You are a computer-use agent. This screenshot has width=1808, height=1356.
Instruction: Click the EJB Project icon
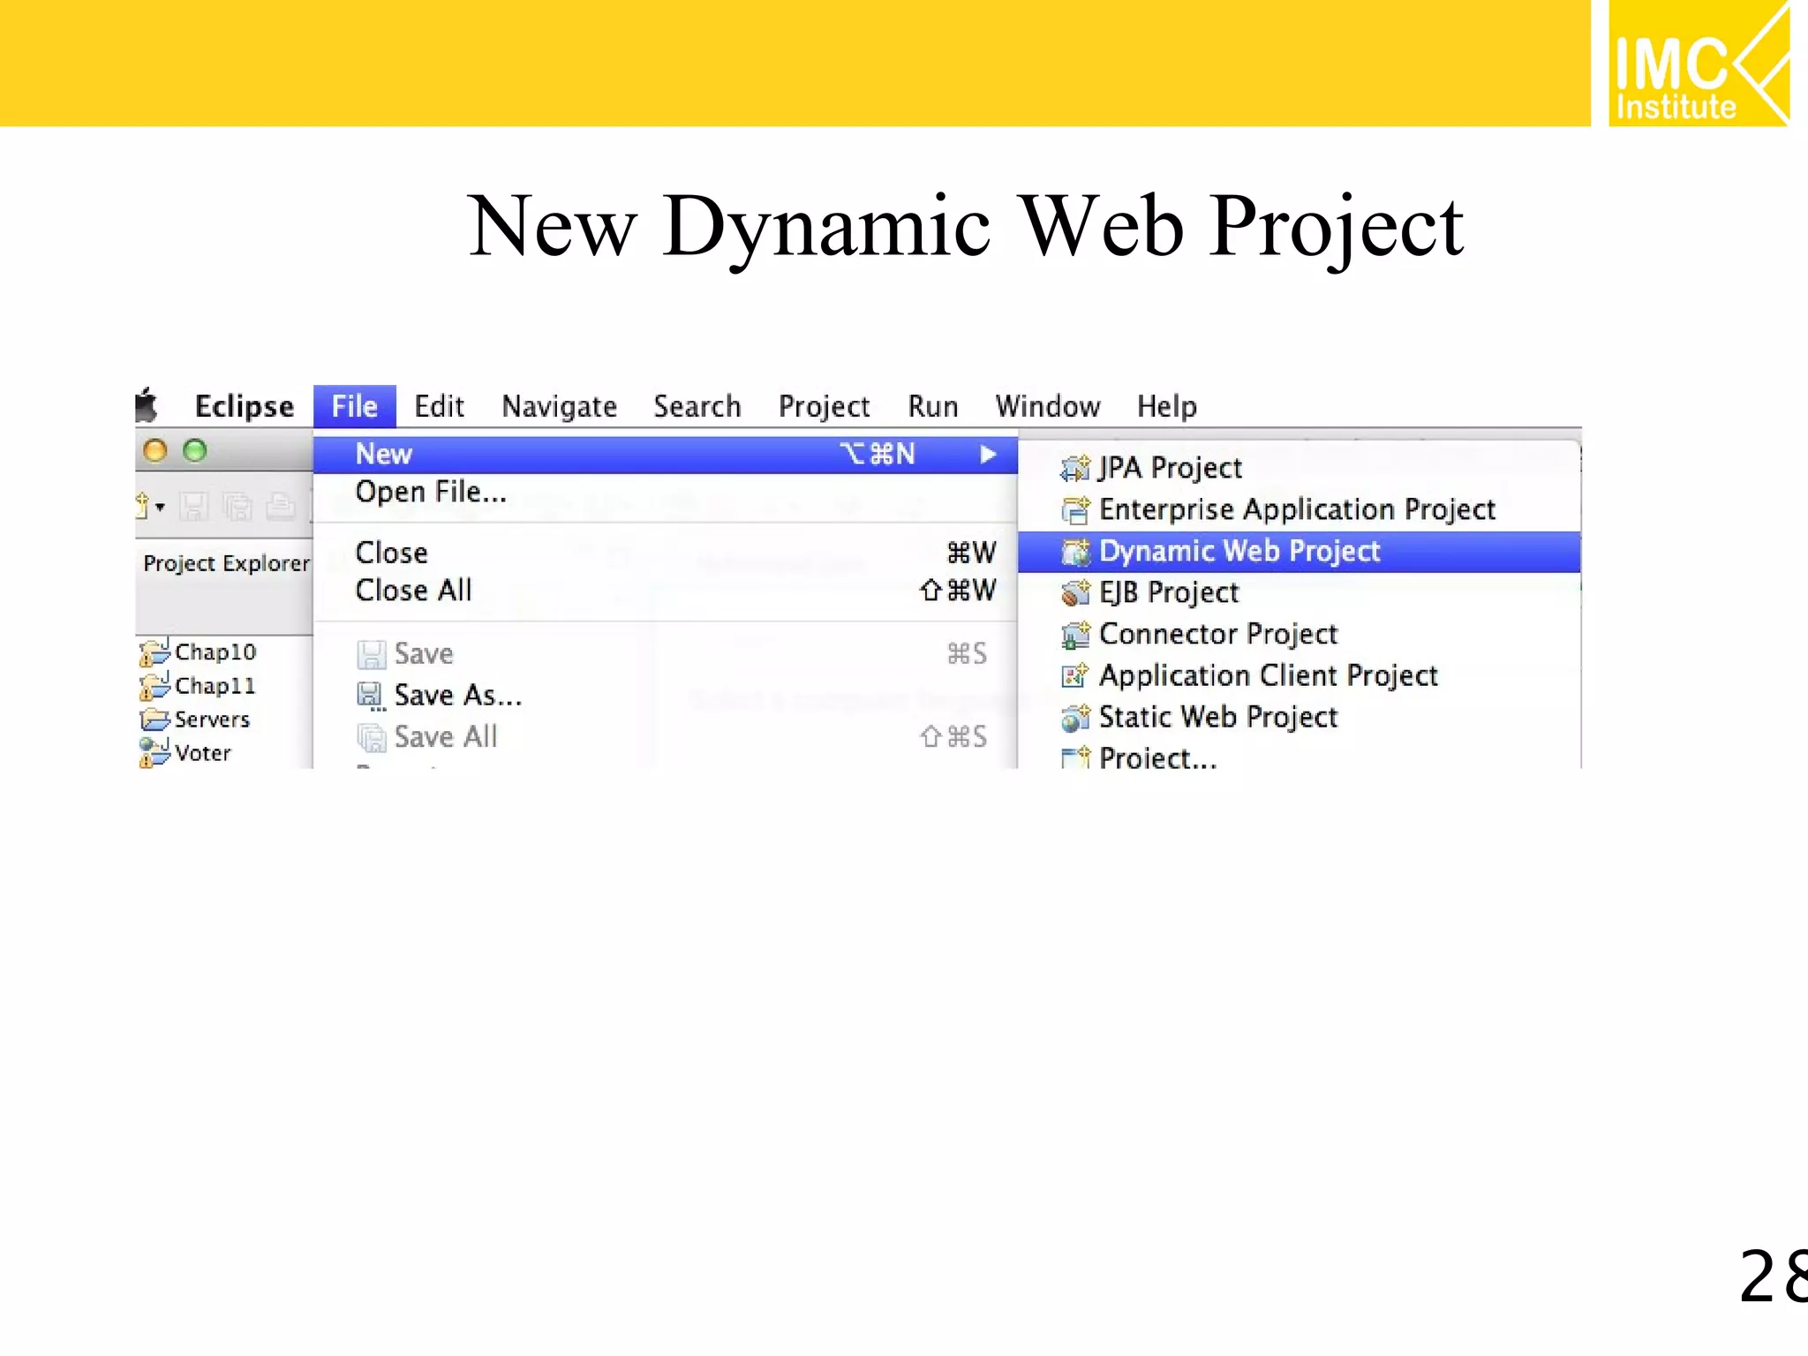point(1075,592)
